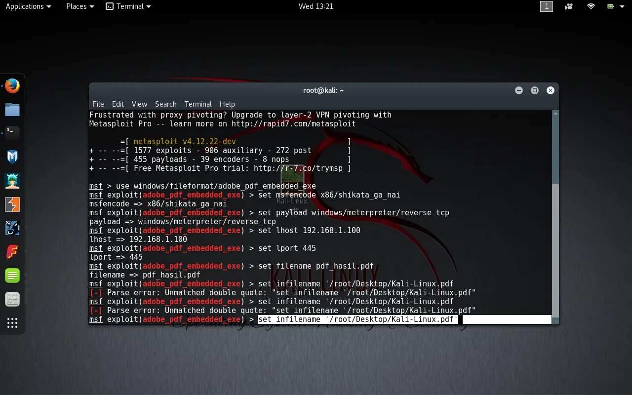Expand the system menu arrow
632x395 pixels.
(623, 6)
